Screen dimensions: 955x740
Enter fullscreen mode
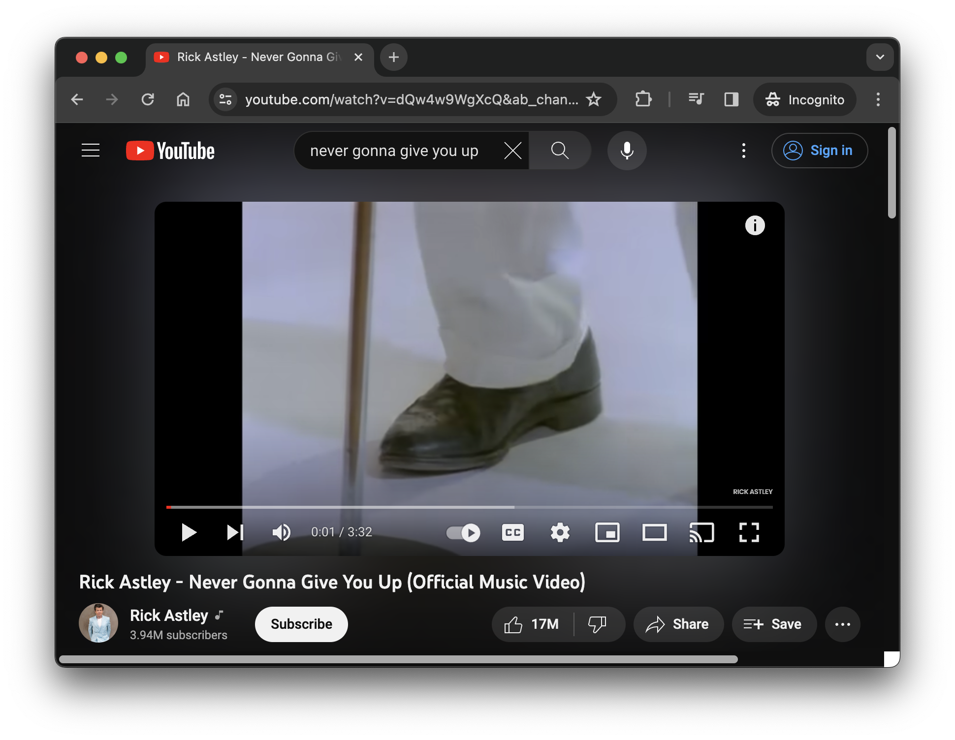pyautogui.click(x=748, y=531)
